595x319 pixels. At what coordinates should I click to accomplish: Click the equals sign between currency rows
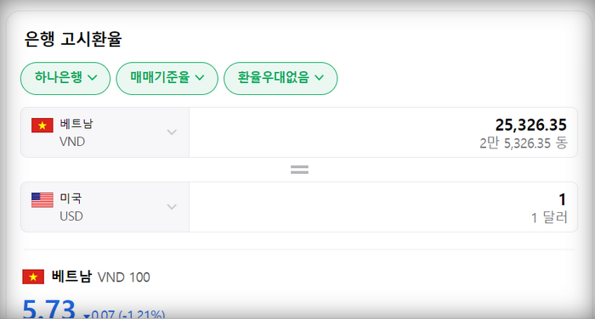[x=299, y=170]
